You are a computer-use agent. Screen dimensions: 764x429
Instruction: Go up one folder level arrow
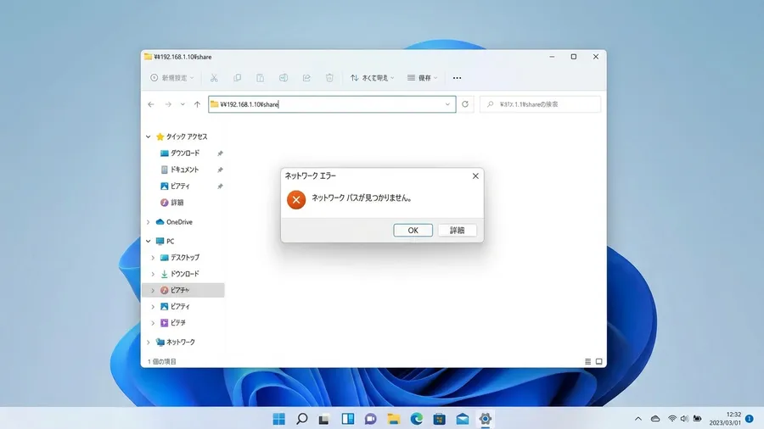click(x=197, y=104)
